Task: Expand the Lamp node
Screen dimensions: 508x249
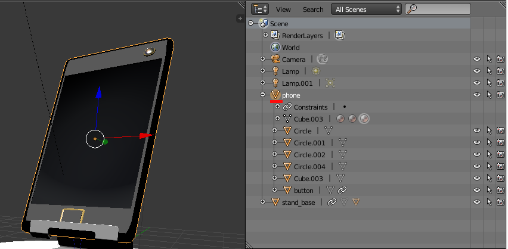Action: [263, 71]
